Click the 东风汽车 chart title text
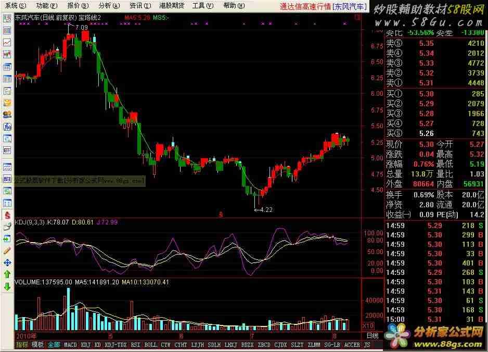Viewport: 488px width, 352px height. tap(28, 18)
